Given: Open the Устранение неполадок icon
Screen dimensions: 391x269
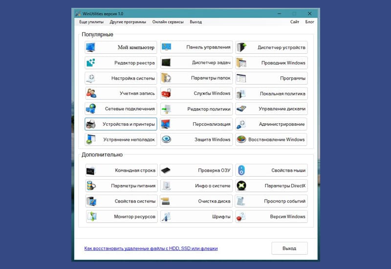Looking at the screenshot, I should (90, 139).
